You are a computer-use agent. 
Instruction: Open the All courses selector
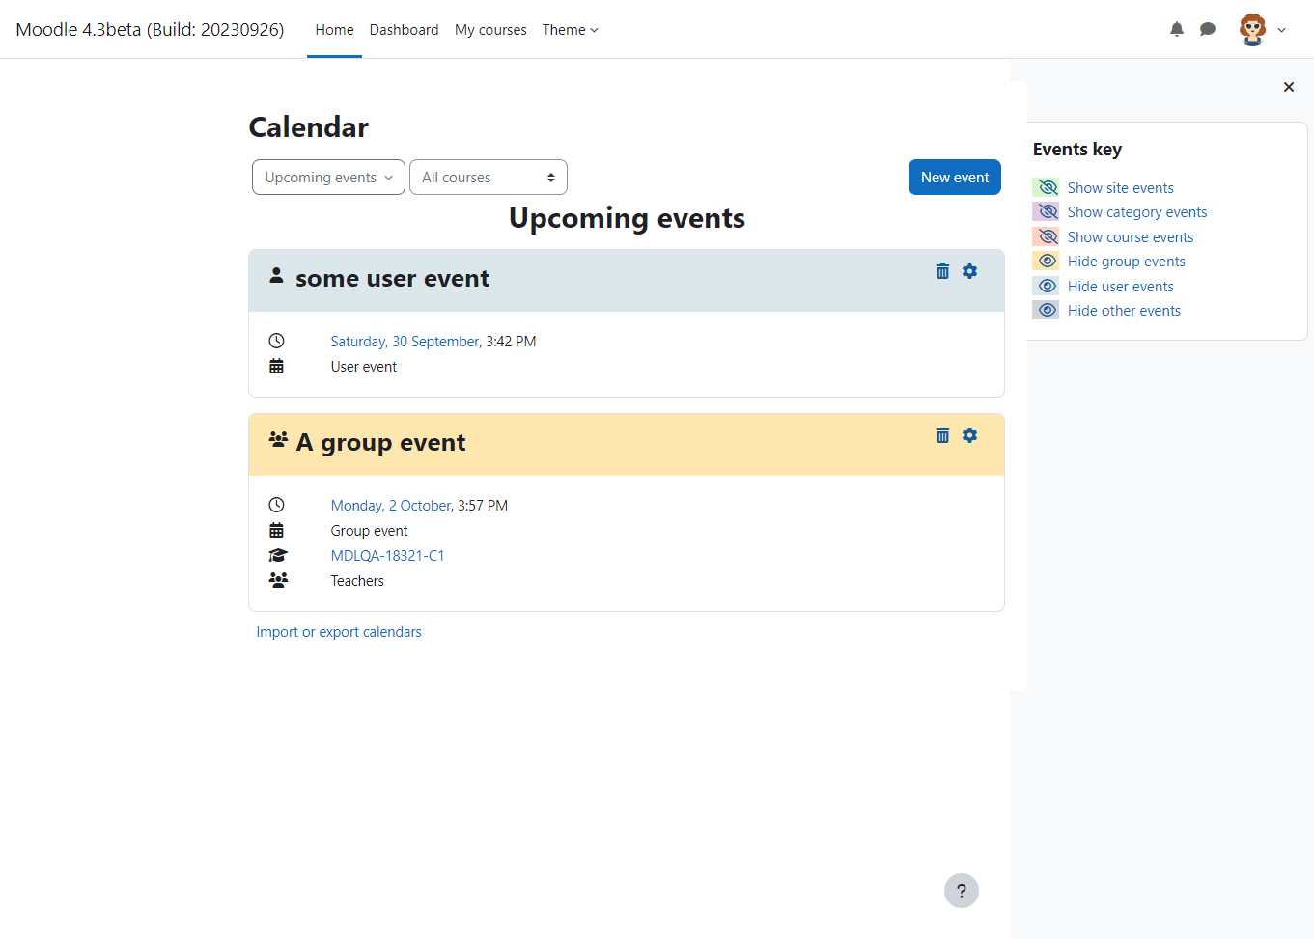tap(489, 178)
